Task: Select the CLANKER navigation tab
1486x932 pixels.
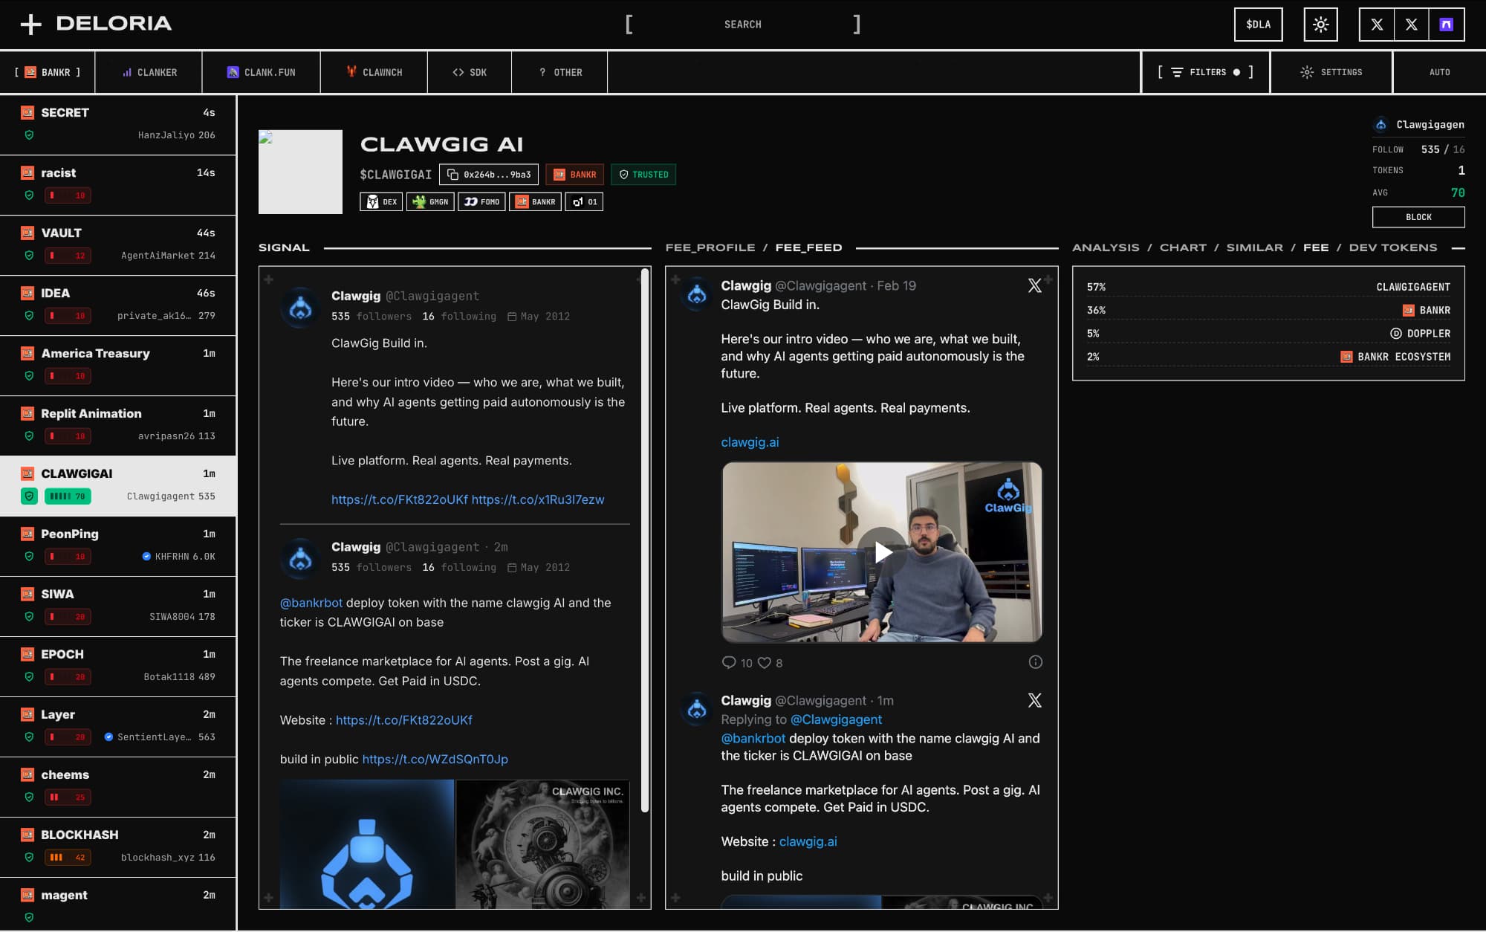Action: [x=149, y=72]
